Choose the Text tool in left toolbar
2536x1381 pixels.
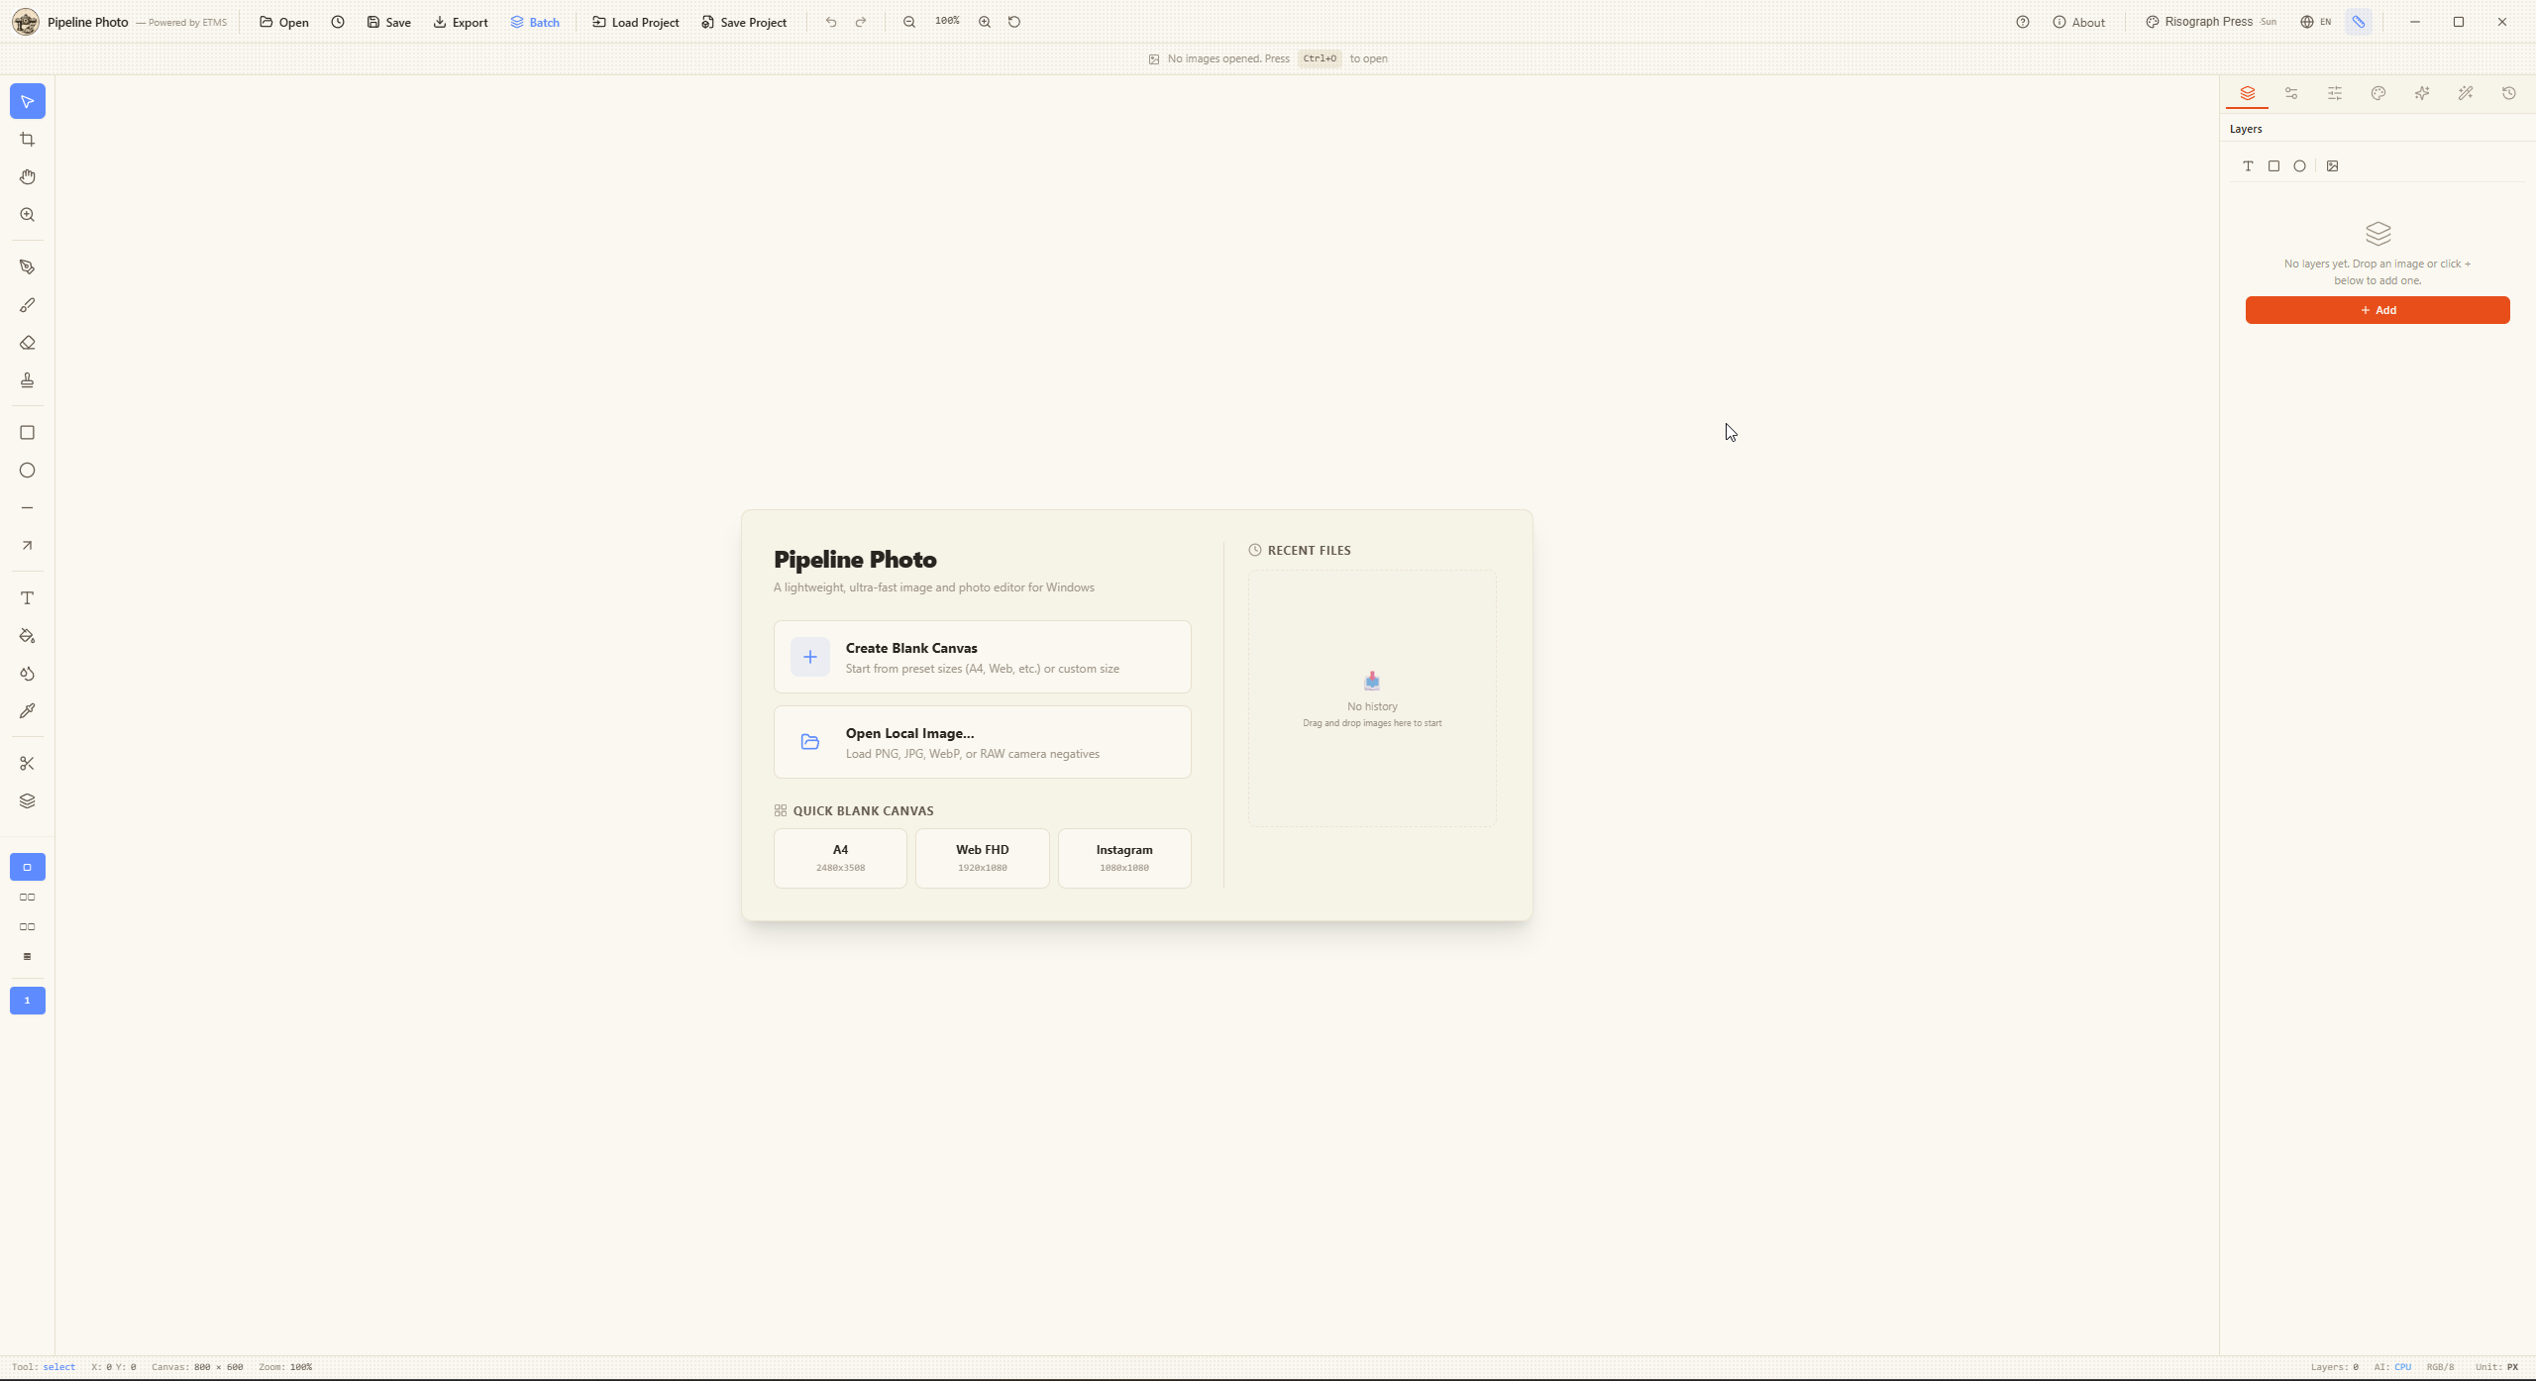tap(28, 598)
